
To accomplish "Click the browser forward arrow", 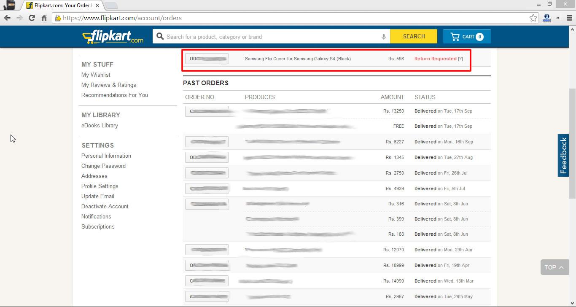I will click(x=19, y=18).
